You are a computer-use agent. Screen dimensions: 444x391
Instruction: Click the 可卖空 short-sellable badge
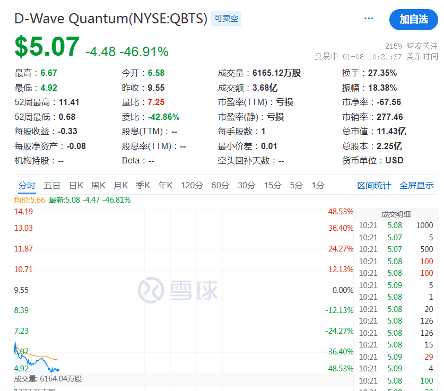[x=227, y=19]
